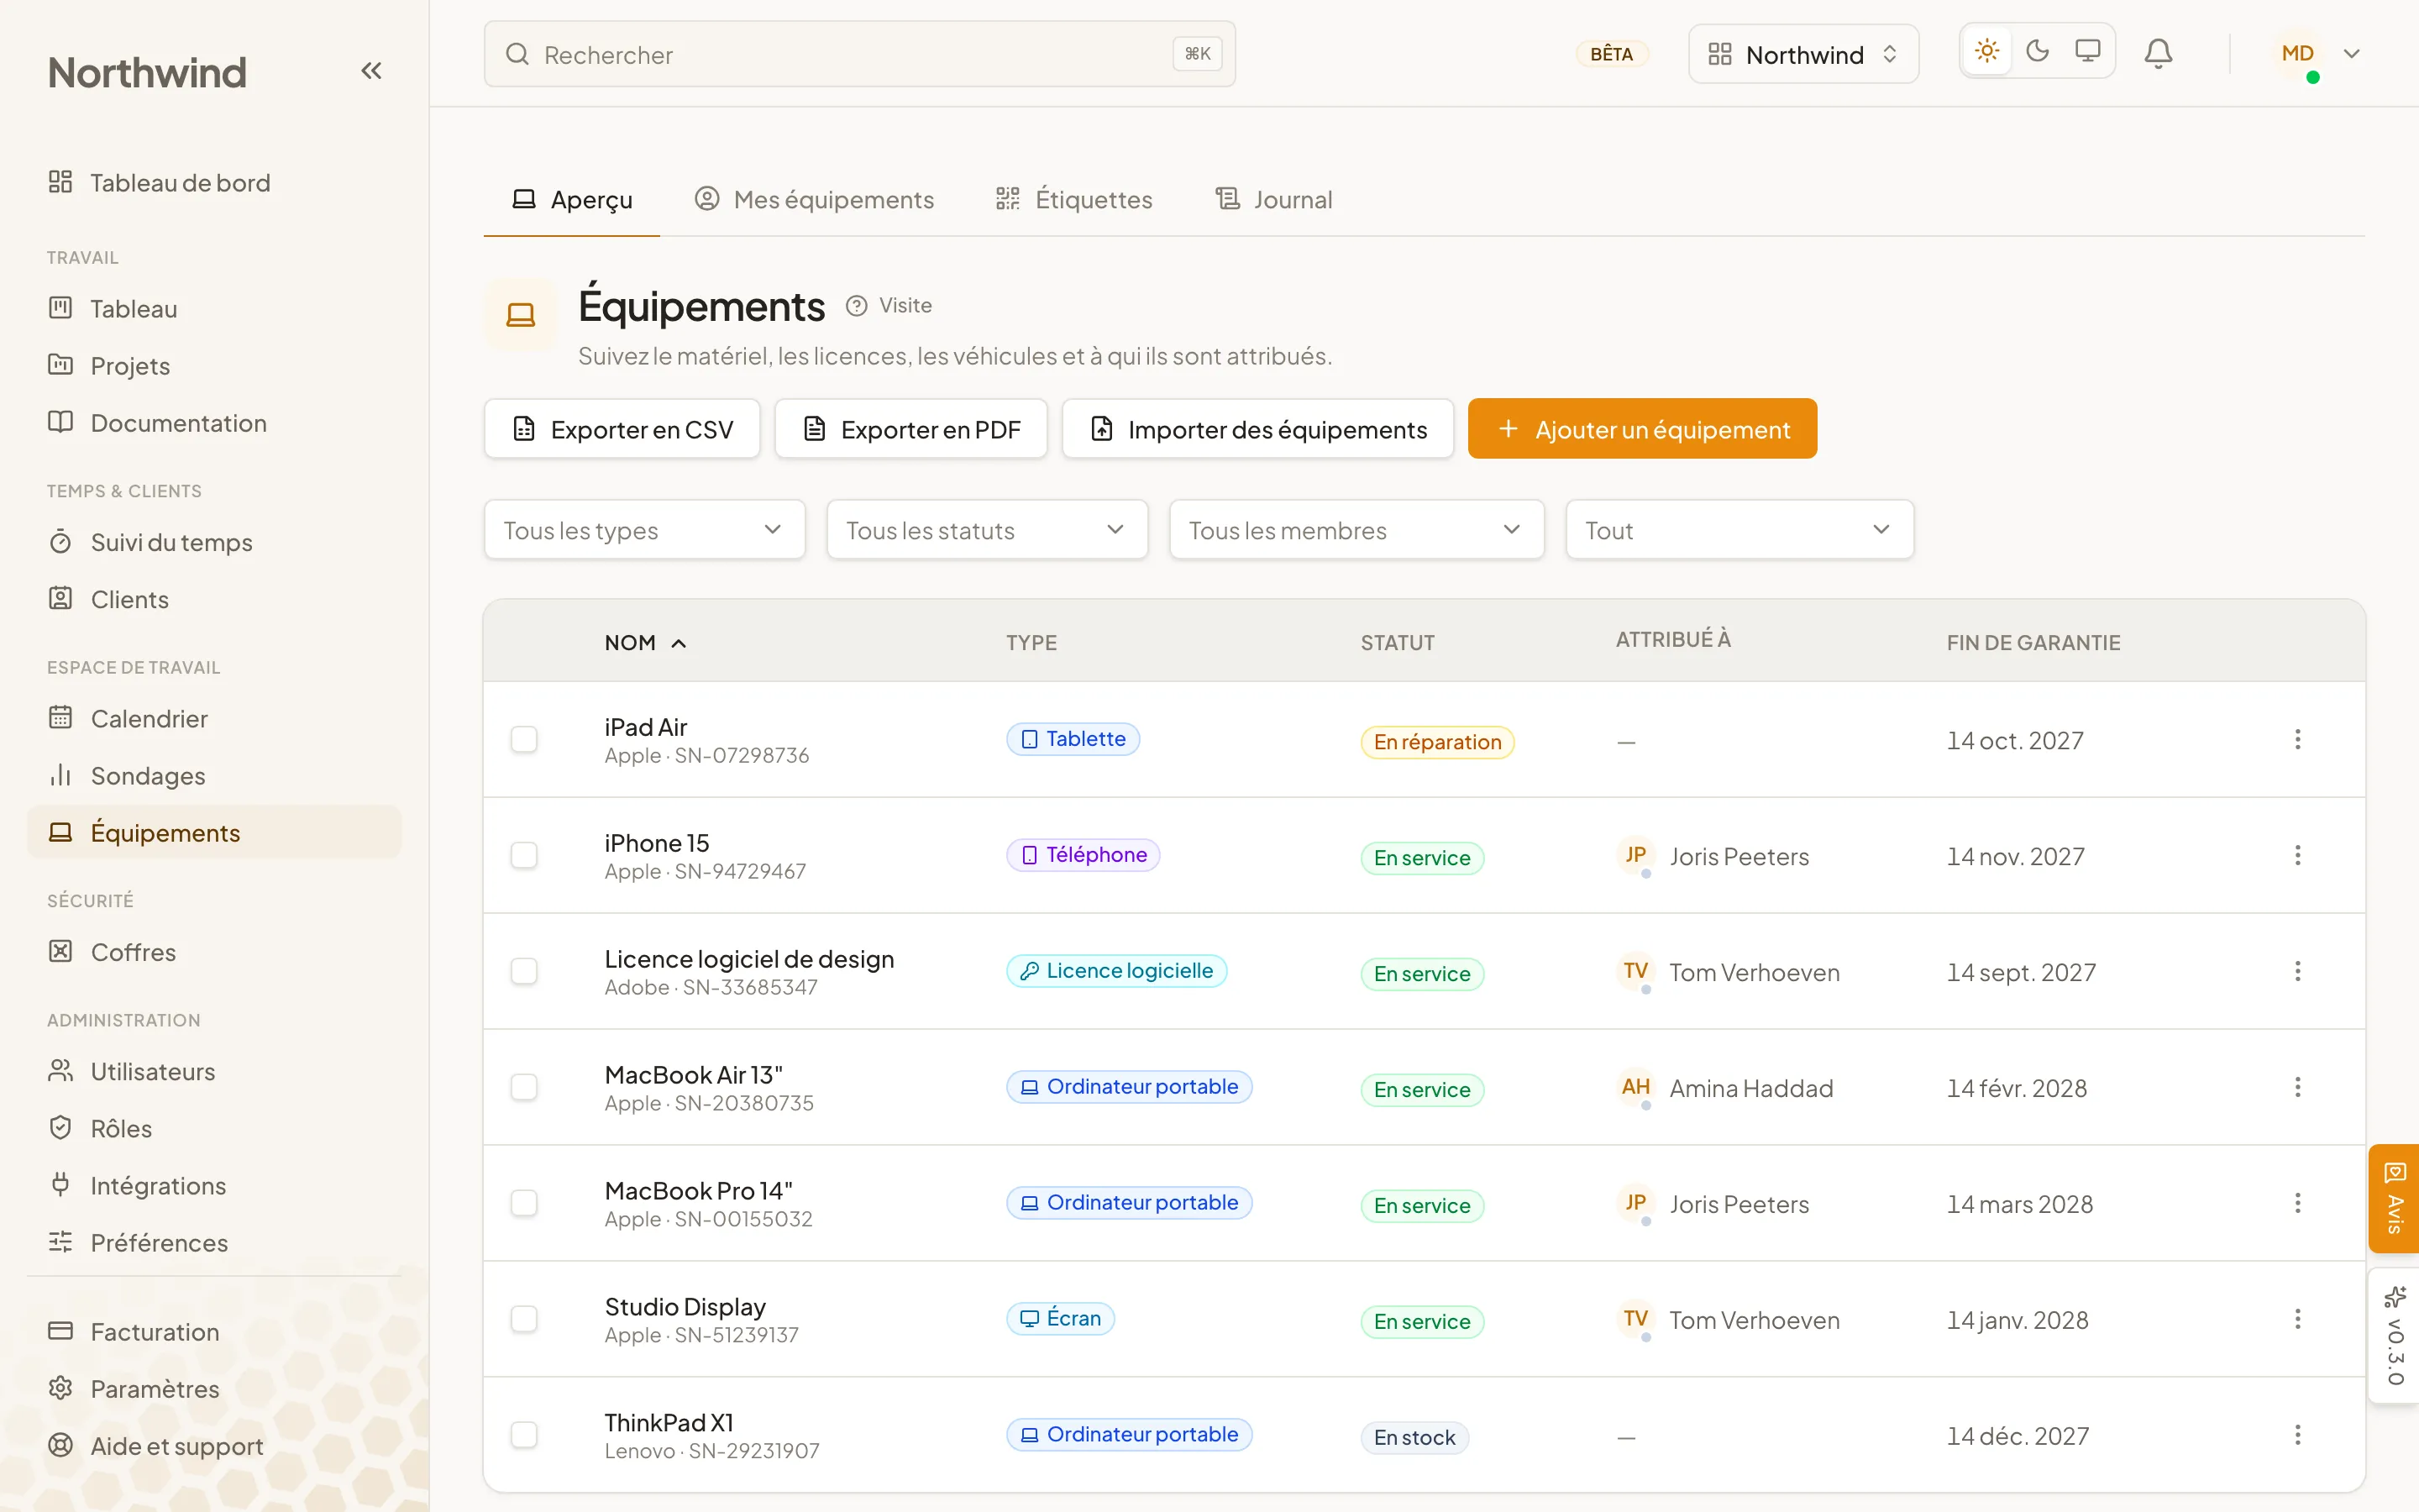Image resolution: width=2419 pixels, height=1512 pixels.
Task: Open row actions menu for ThinkPad X1
Action: pyautogui.click(x=2297, y=1435)
